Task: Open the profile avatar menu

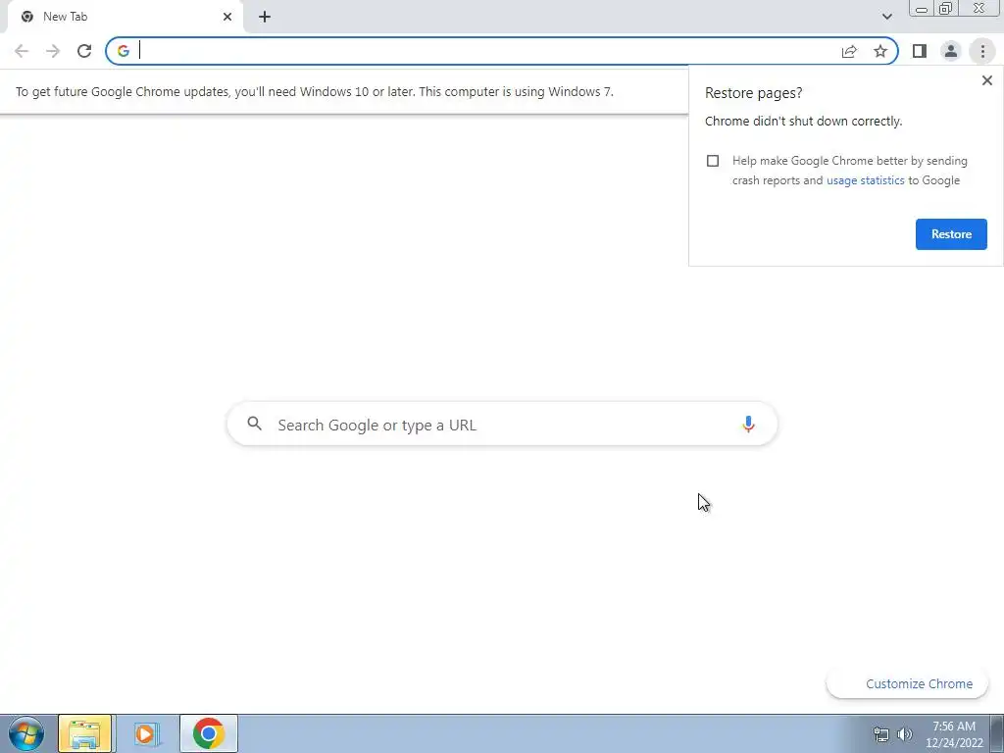Action: click(x=951, y=51)
